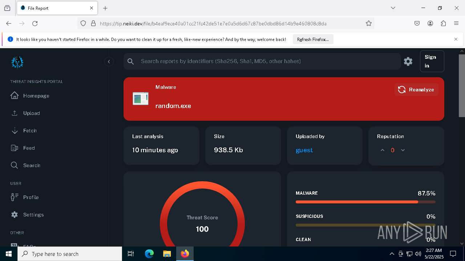Screen dimensions: 465x261
Task: Open File Explorer from the taskbar
Action: 167,254
